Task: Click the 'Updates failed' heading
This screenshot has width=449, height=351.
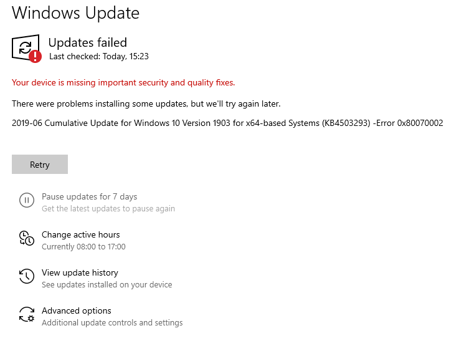Action: [x=88, y=42]
